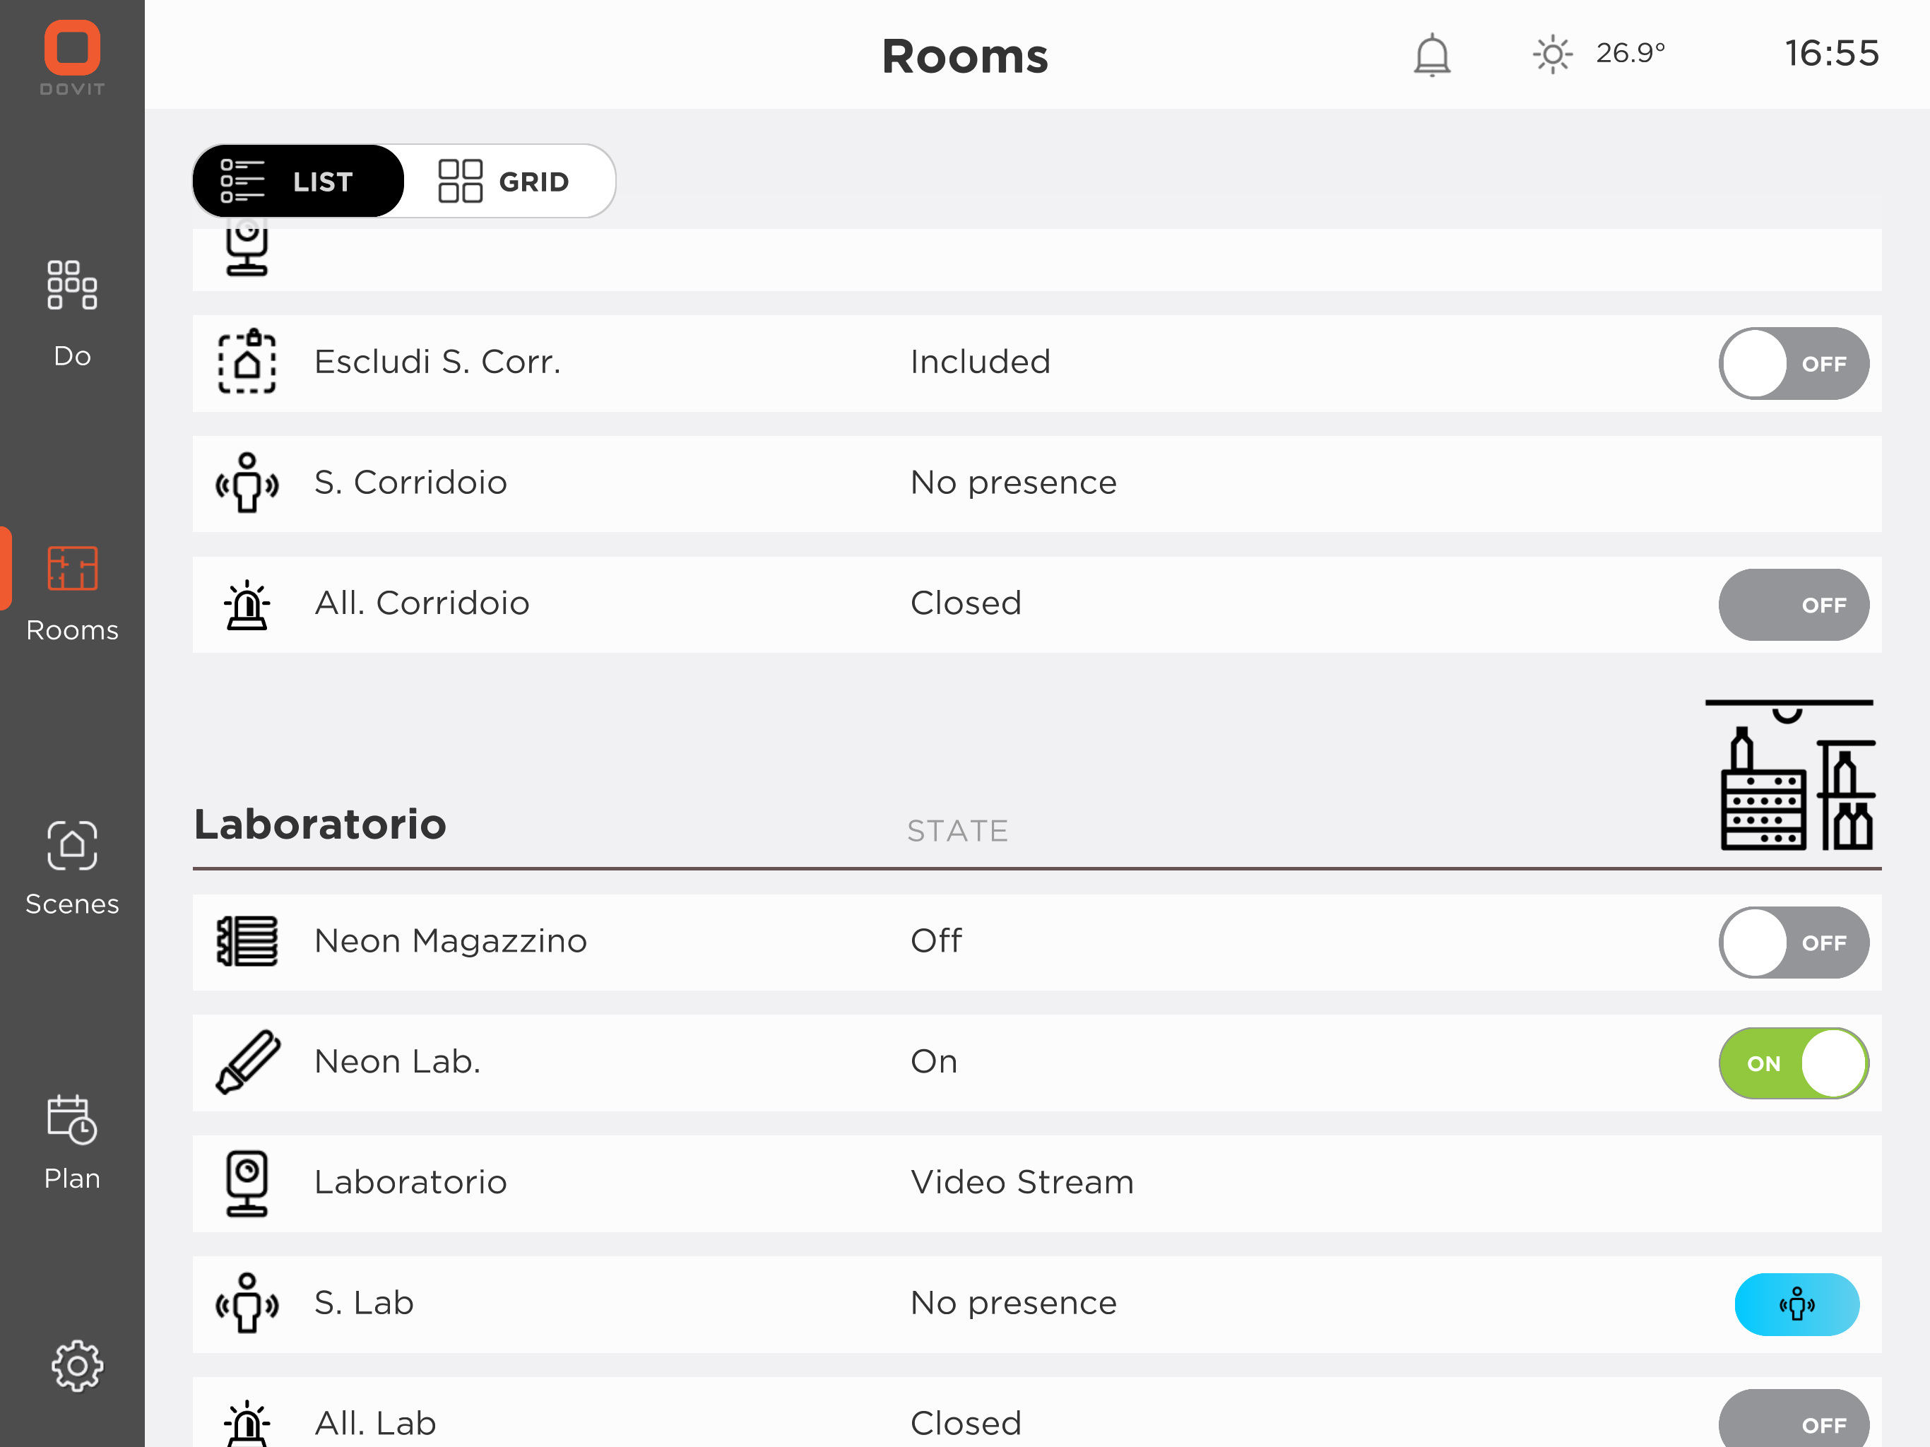Click the All. Corridoio alarm siren icon
This screenshot has width=1930, height=1447.
[247, 605]
